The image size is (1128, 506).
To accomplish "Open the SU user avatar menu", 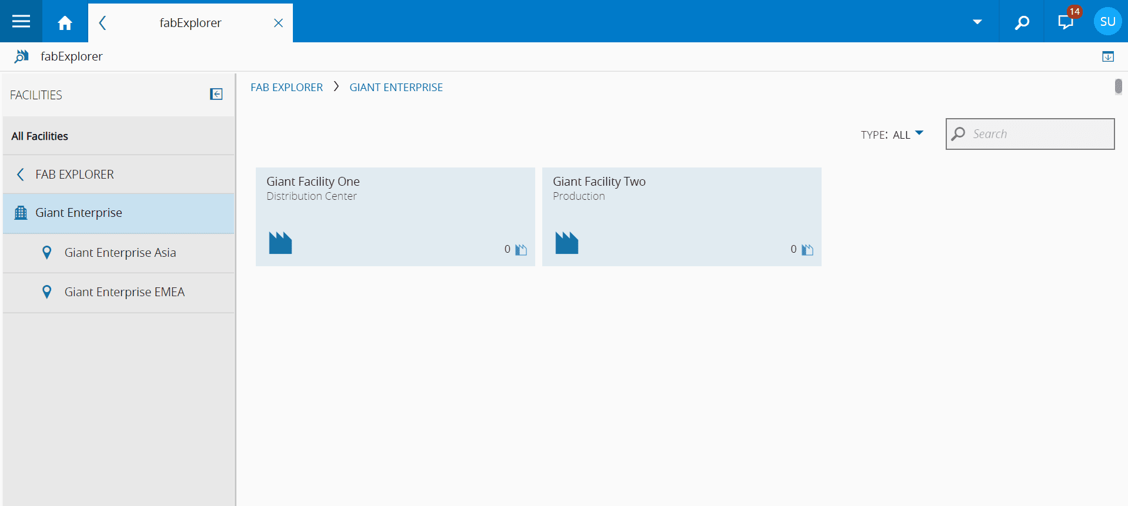I will pos(1108,22).
